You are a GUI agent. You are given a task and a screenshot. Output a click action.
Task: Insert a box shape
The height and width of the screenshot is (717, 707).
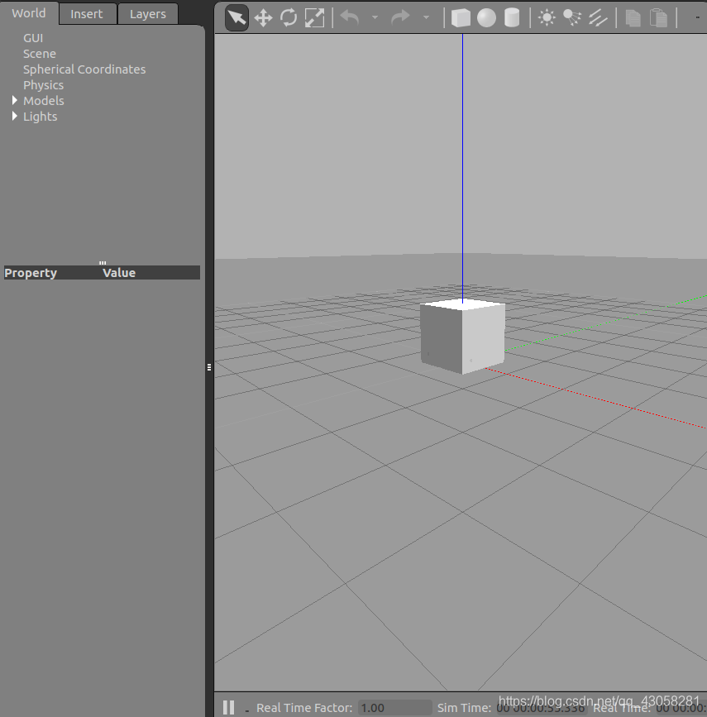(x=461, y=18)
